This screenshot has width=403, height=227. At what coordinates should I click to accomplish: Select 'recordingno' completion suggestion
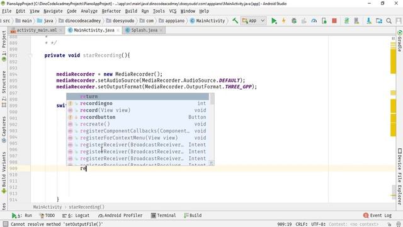tap(138, 103)
